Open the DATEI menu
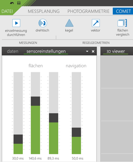Image resolution: width=133 pixels, height=162 pixels. (x=7, y=11)
